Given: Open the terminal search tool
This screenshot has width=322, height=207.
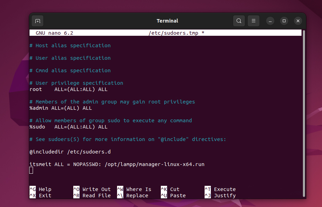Looking at the screenshot, I should tap(239, 21).
